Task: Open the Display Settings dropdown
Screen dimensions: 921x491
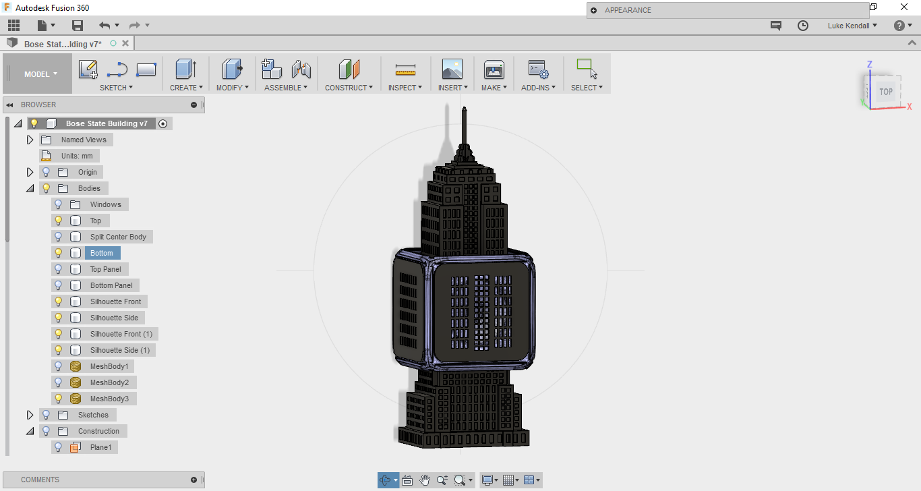Action: click(489, 480)
